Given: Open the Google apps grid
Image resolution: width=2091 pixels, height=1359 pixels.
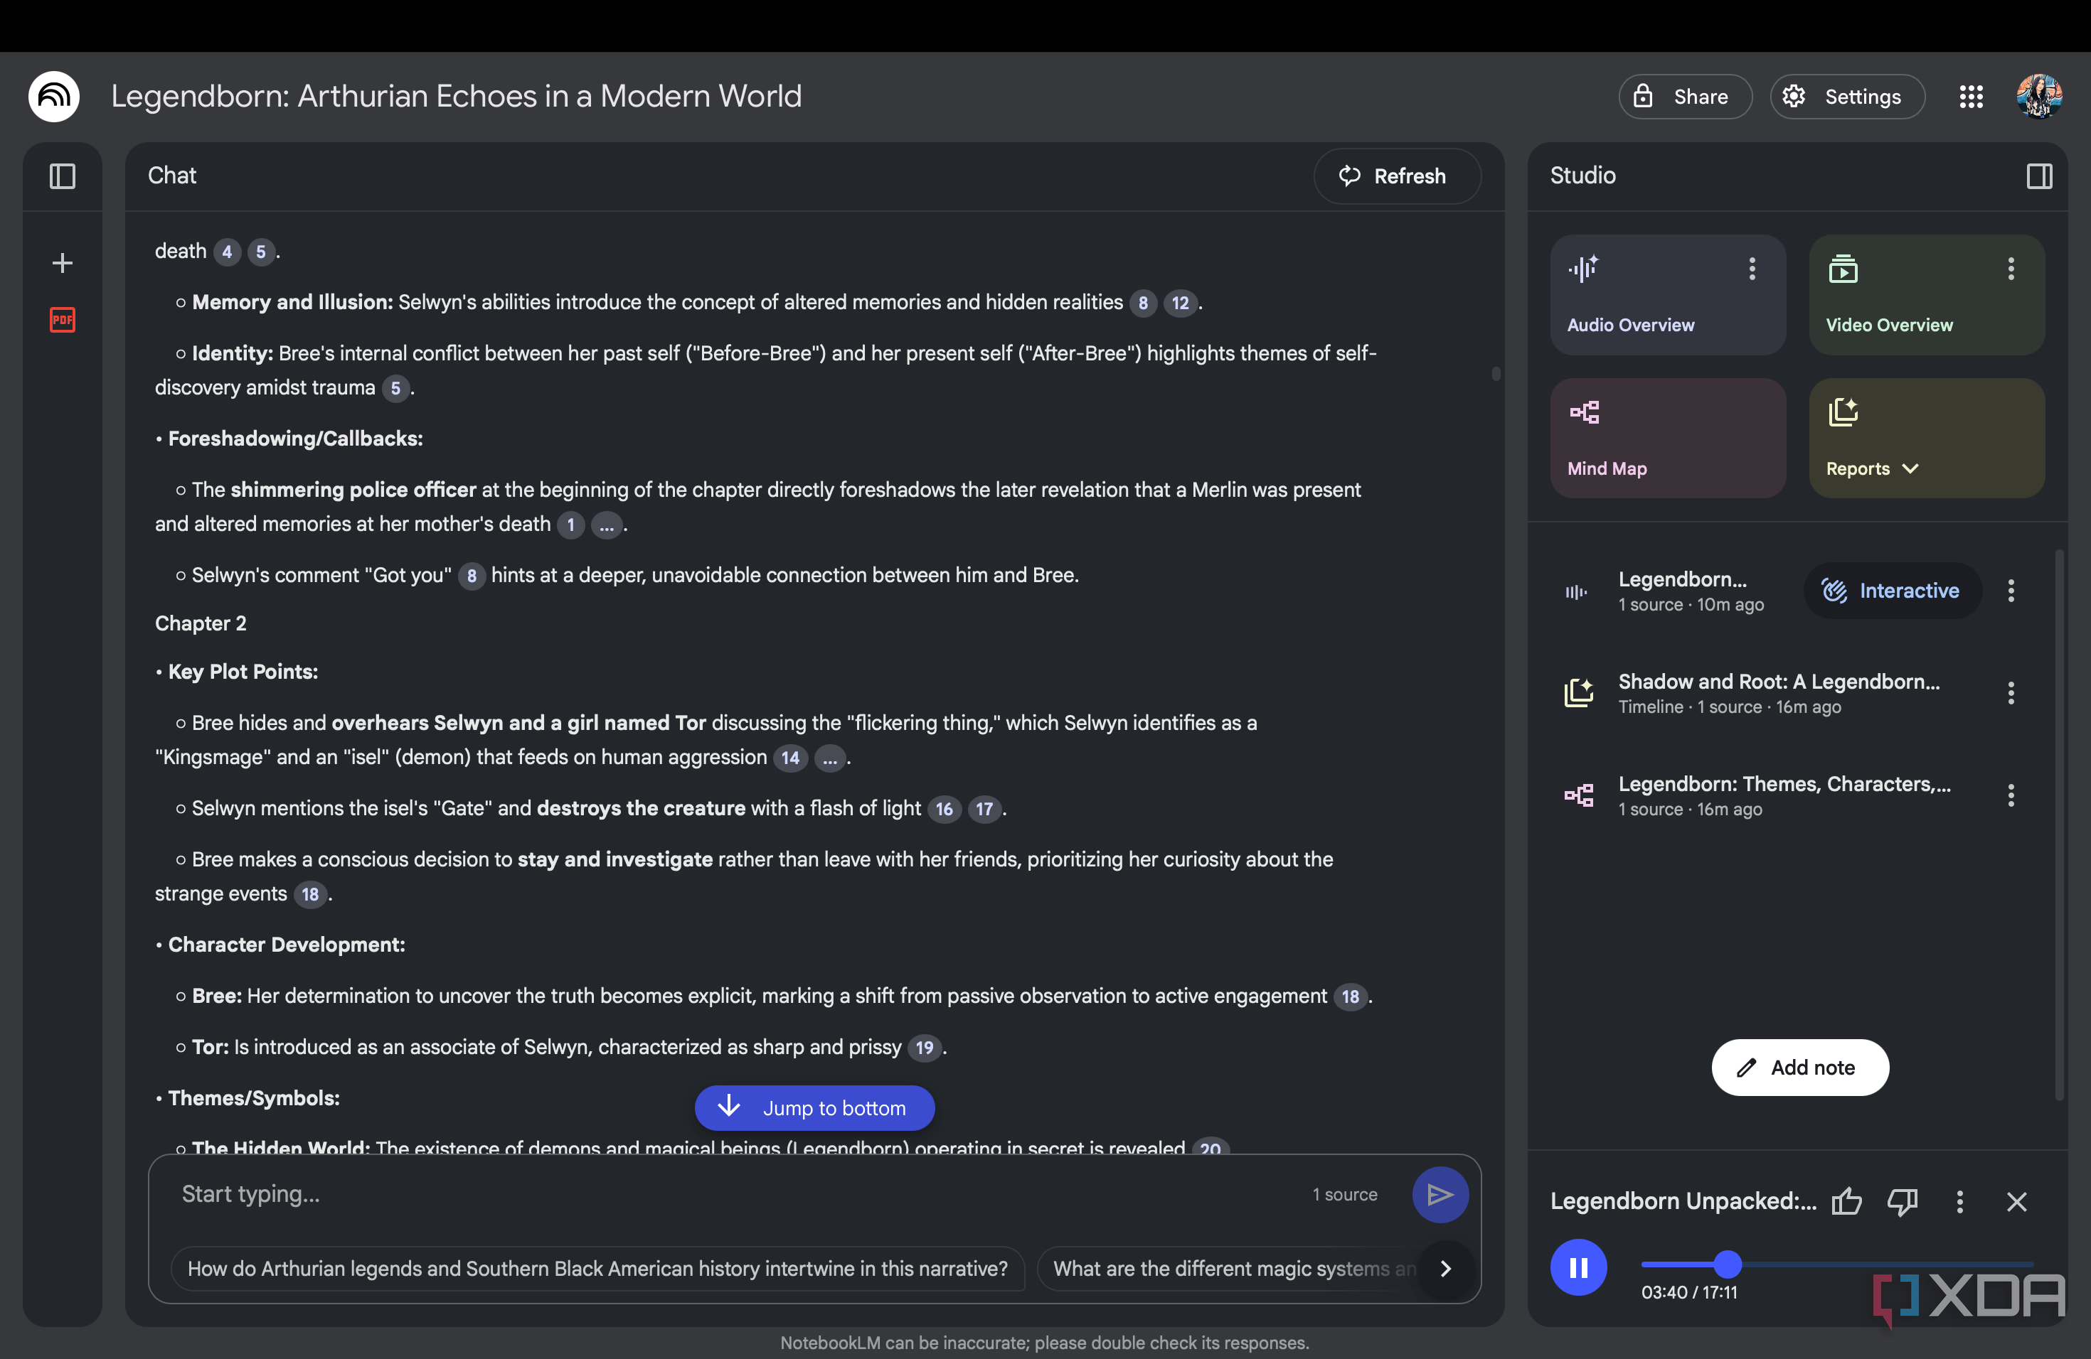Looking at the screenshot, I should point(1971,97).
